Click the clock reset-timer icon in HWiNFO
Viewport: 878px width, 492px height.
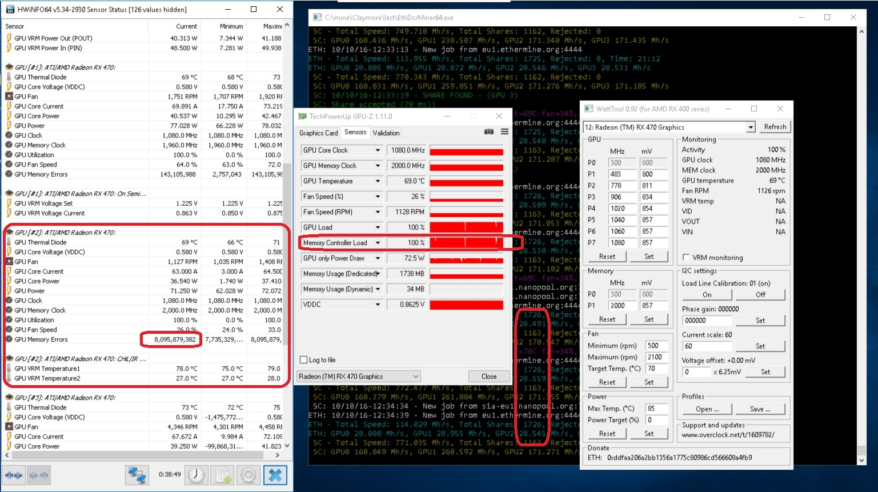[x=197, y=475]
